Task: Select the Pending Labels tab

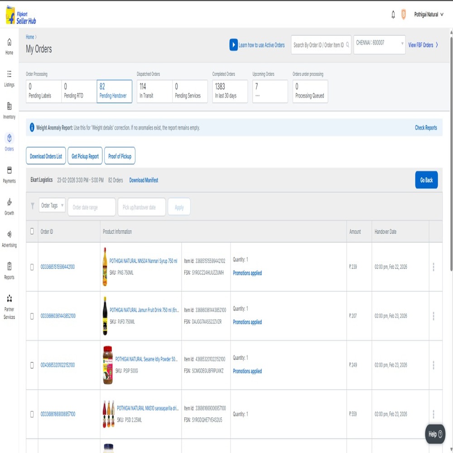Action: (x=43, y=91)
